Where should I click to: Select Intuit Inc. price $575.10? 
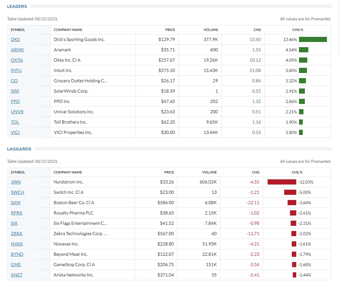tap(167, 71)
